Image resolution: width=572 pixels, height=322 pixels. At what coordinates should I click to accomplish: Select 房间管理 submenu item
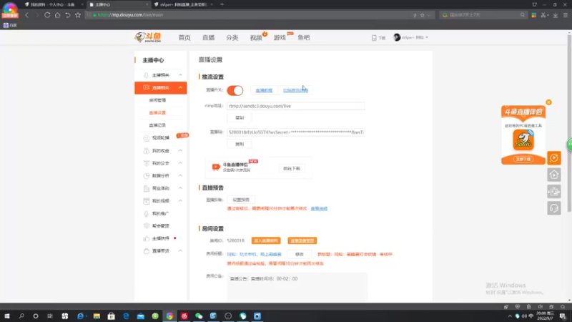pos(157,100)
